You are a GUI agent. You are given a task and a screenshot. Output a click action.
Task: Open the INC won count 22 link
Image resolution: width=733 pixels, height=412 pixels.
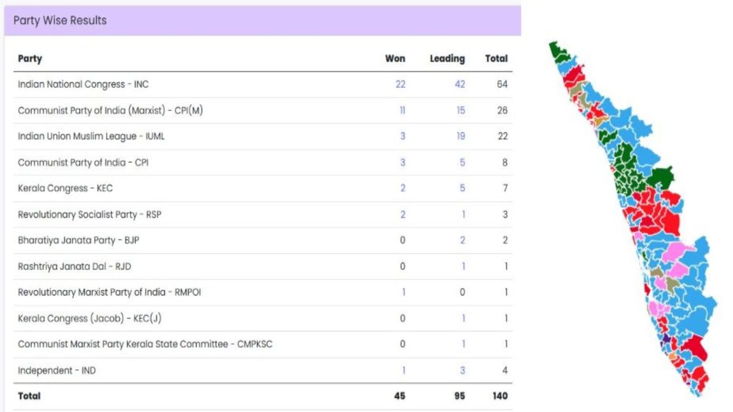click(x=400, y=84)
